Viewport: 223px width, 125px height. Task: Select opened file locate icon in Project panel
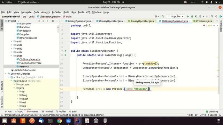pos(39,21)
